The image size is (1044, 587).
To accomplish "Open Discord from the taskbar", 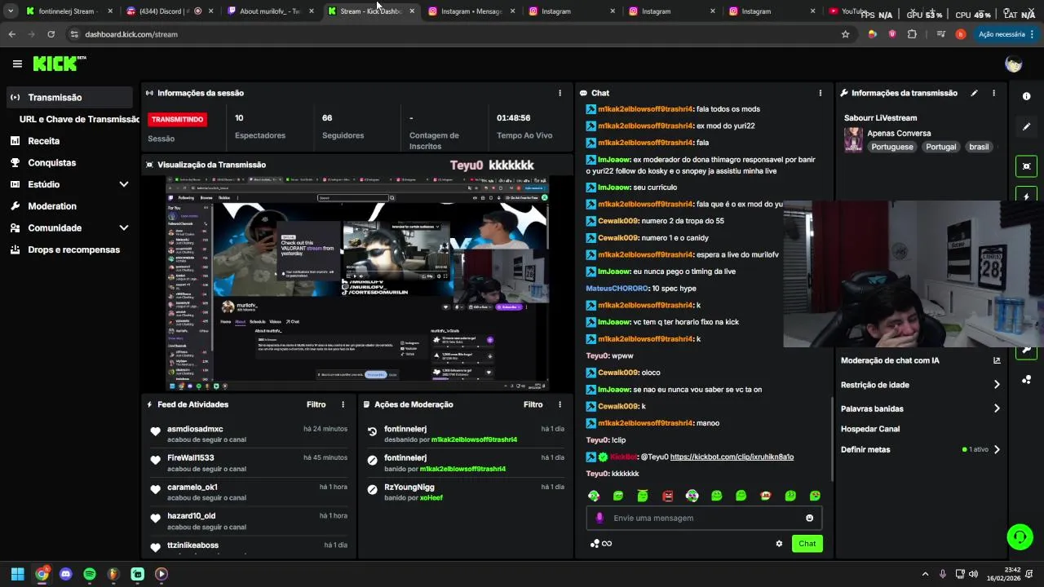I will click(x=66, y=574).
